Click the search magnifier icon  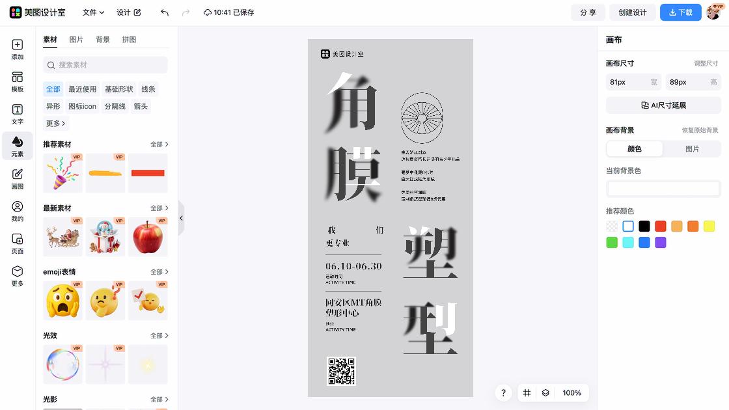51,65
